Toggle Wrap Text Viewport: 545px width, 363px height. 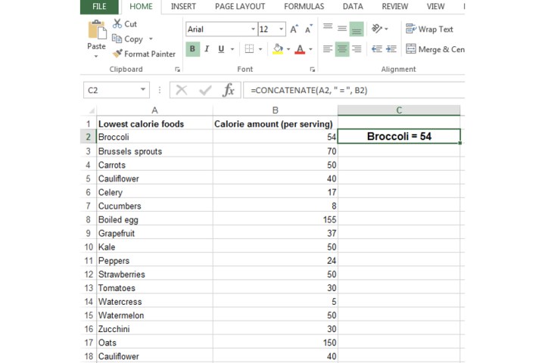coord(429,29)
